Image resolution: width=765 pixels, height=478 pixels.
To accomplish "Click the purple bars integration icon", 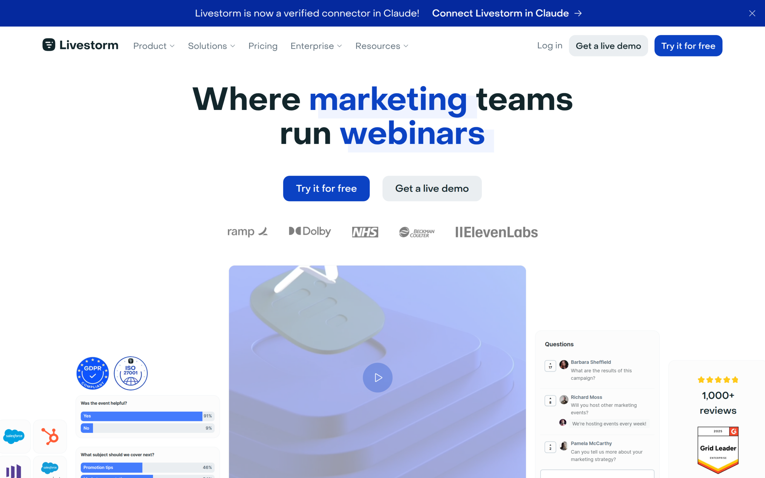I will 14,471.
